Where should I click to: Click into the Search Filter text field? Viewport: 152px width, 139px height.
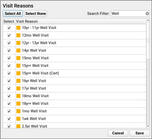[128, 14]
